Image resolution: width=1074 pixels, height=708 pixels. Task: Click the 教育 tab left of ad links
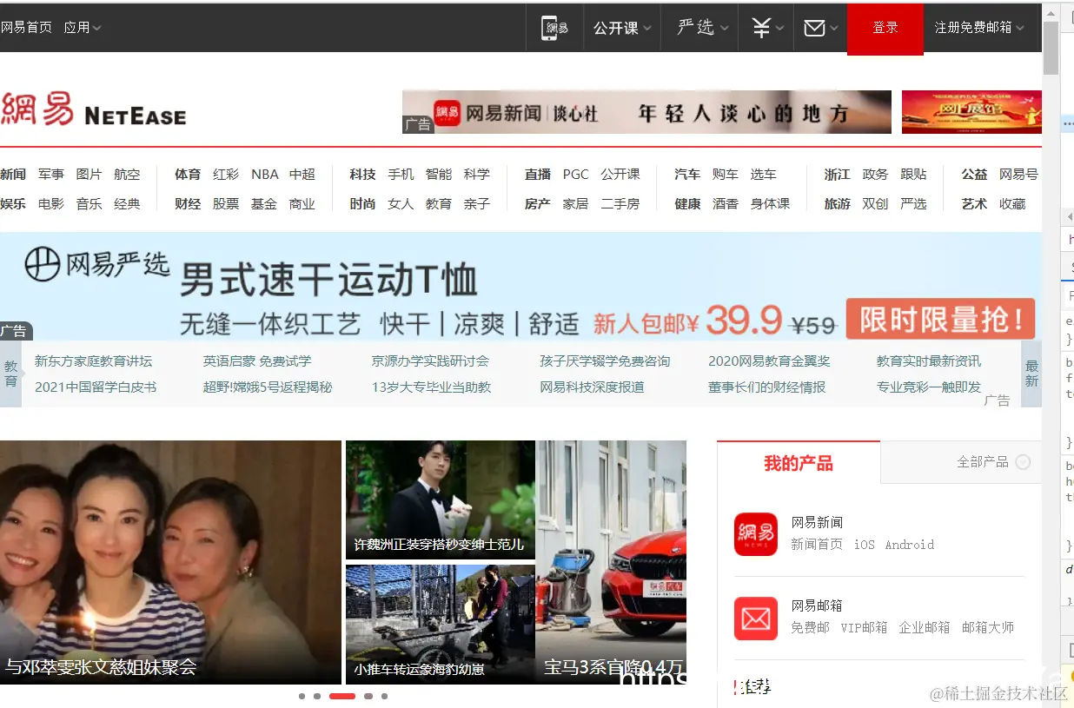tap(10, 374)
